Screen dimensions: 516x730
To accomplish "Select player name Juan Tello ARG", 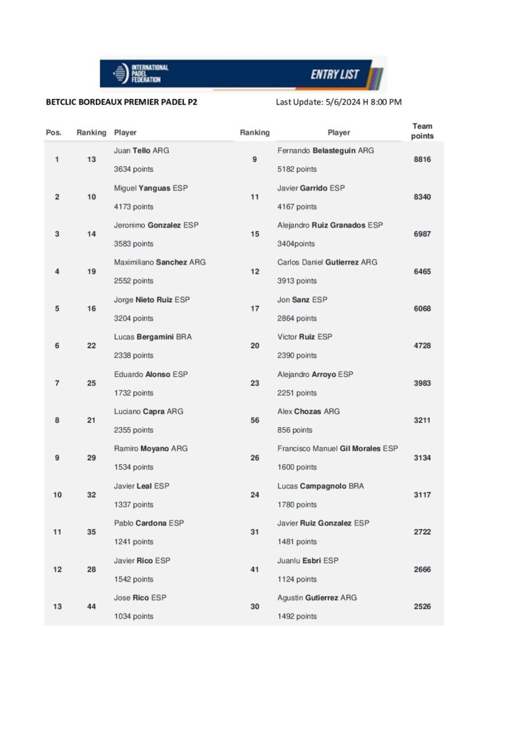I will tap(142, 151).
